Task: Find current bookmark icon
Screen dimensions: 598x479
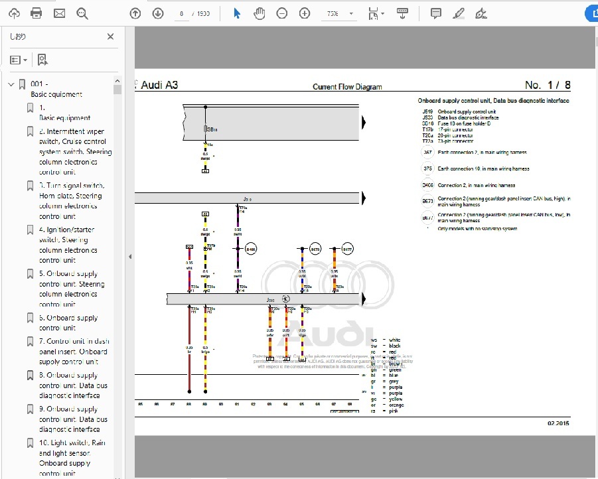Action: coord(42,60)
